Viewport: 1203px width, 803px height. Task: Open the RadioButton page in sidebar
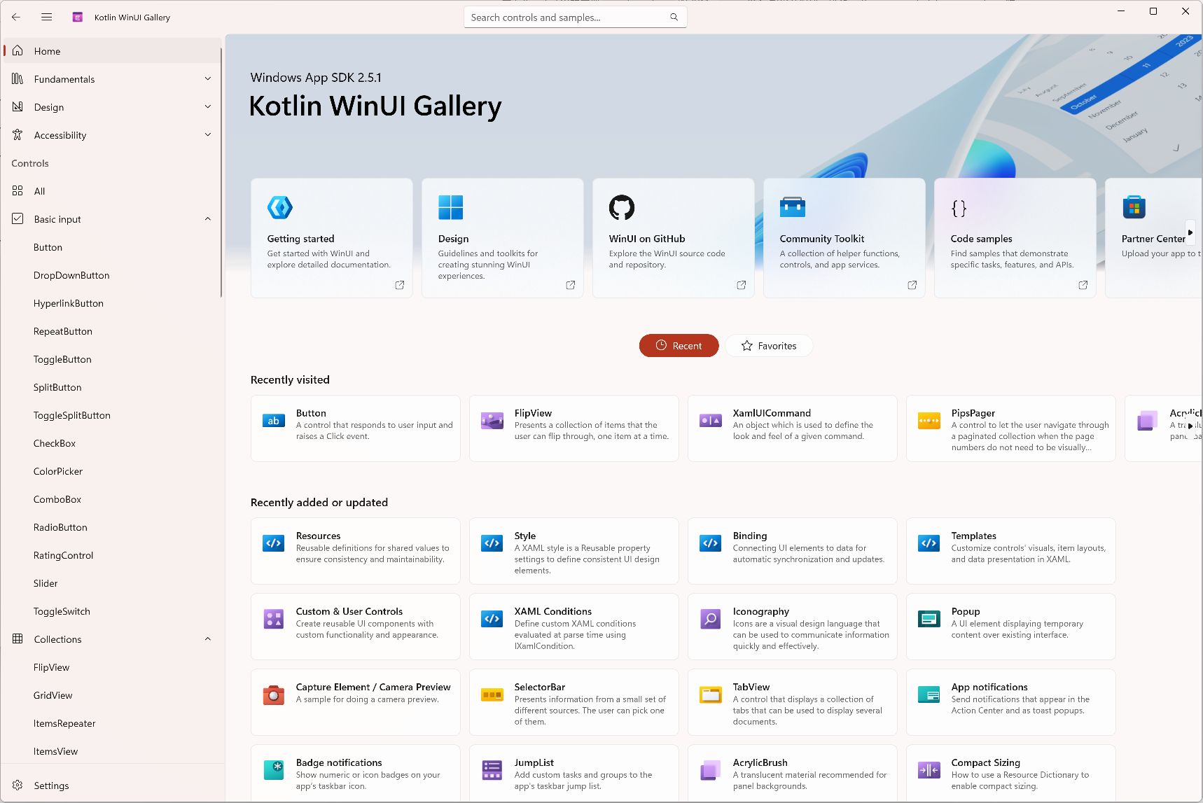click(x=112, y=527)
